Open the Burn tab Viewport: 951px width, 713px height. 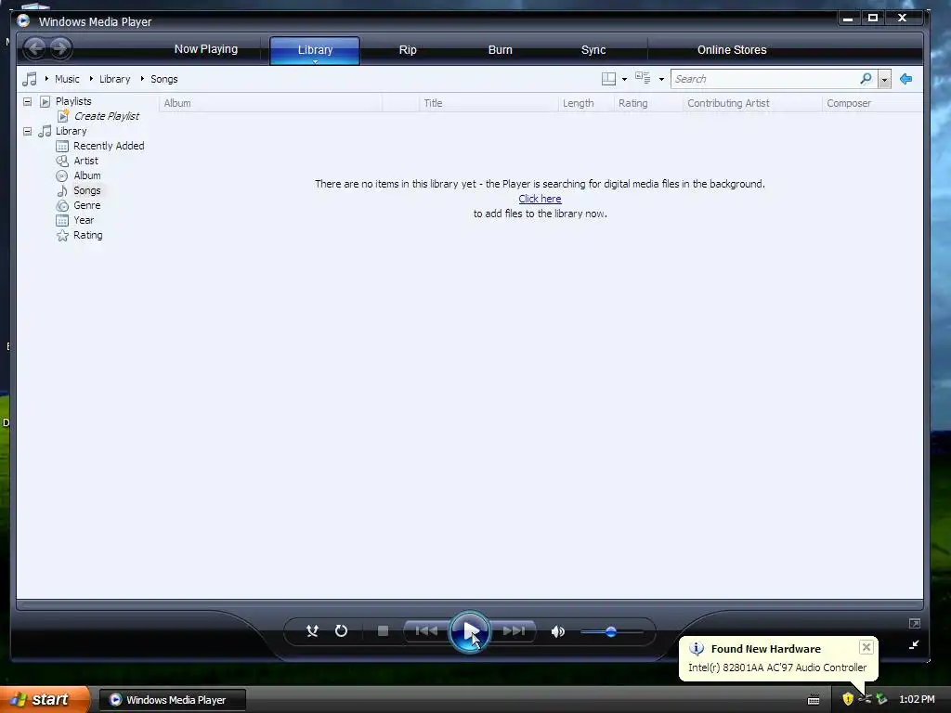click(501, 50)
